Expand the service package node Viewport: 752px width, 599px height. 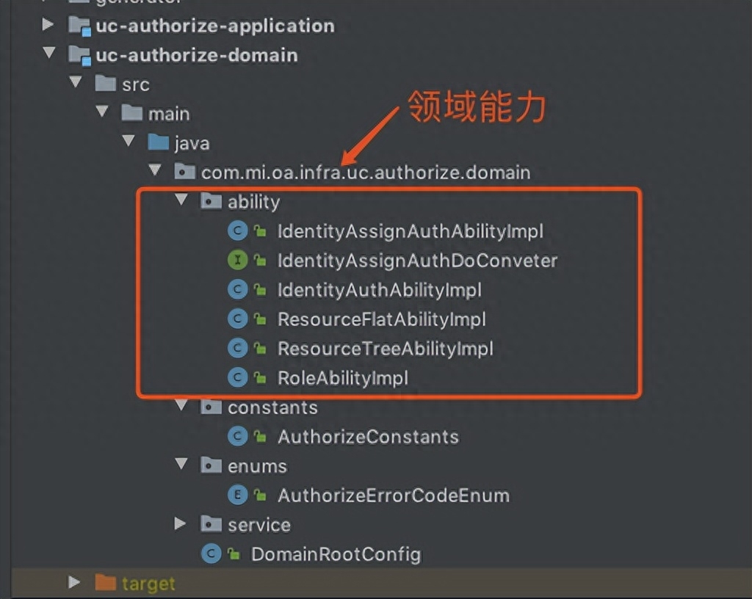(x=181, y=524)
